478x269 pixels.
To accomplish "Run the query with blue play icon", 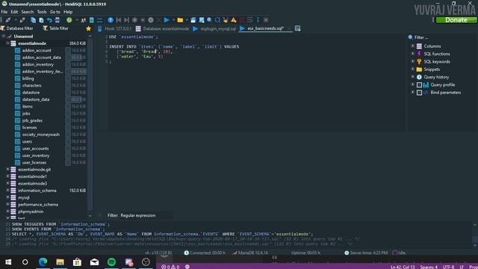I will coord(167,20).
